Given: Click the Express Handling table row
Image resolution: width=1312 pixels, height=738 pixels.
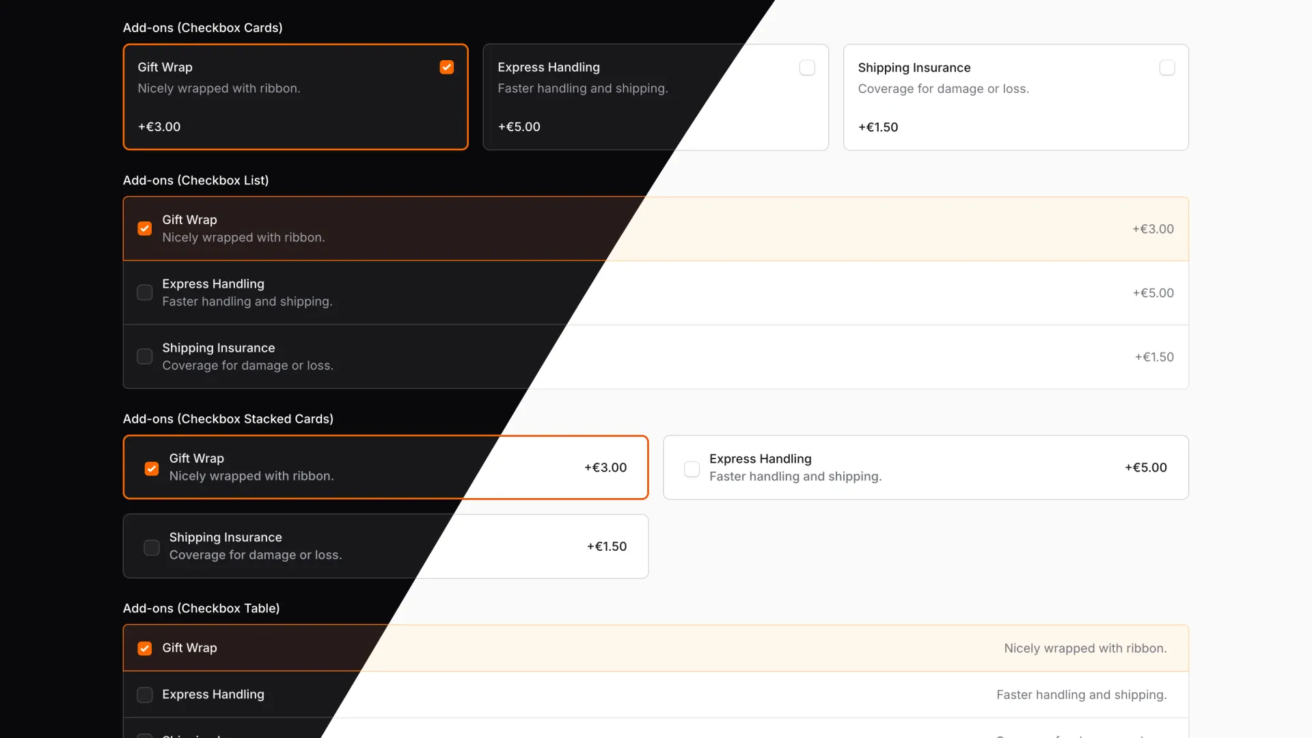Looking at the screenshot, I should 615,694.
